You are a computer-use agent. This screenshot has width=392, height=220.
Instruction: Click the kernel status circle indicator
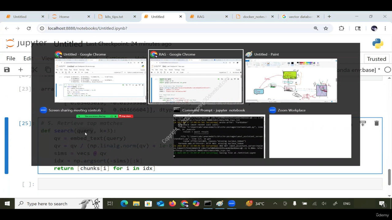click(x=387, y=70)
